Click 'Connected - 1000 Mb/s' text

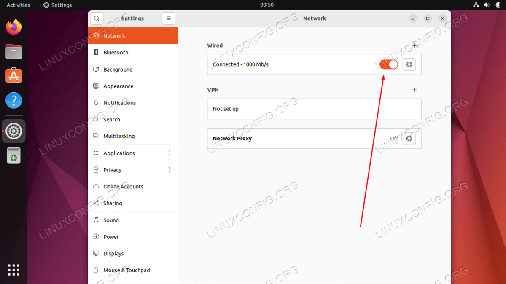(x=241, y=64)
